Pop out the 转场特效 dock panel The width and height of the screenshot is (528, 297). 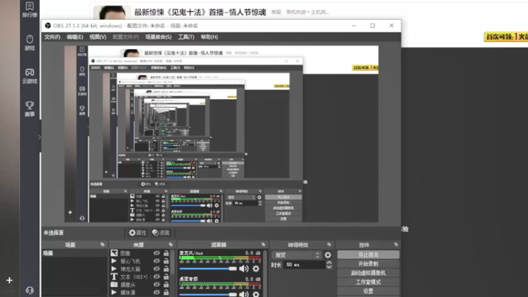(329, 244)
